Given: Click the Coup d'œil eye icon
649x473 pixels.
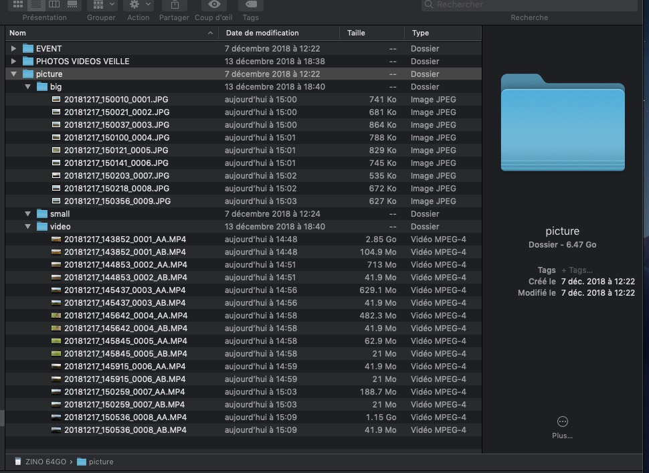Looking at the screenshot, I should pyautogui.click(x=214, y=5).
